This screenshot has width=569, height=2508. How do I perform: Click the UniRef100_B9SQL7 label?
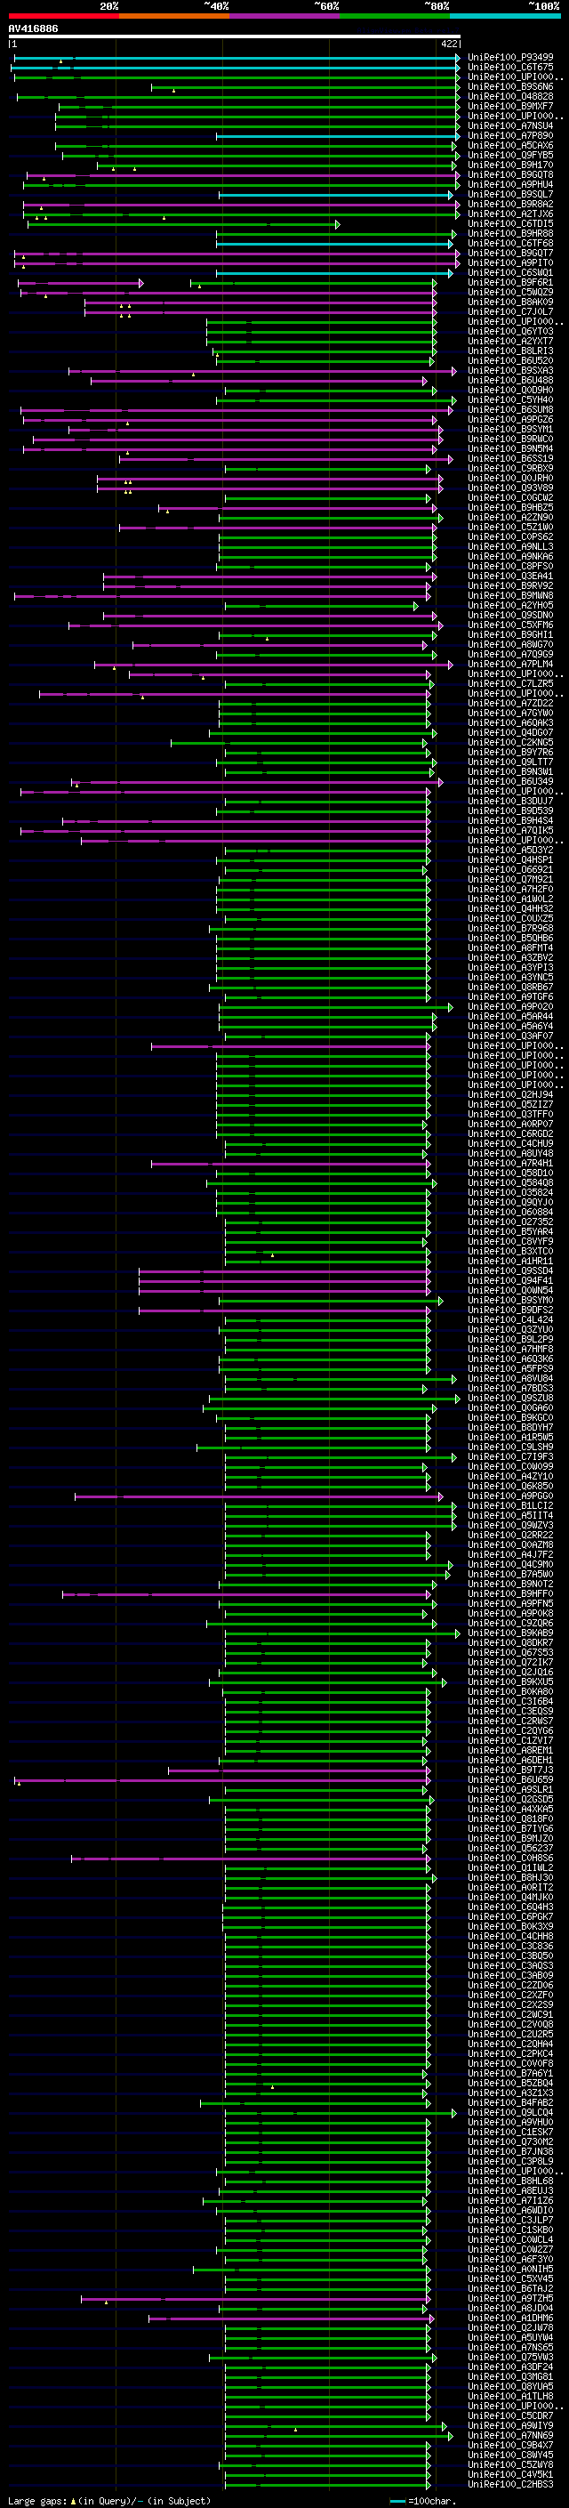pyautogui.click(x=510, y=195)
